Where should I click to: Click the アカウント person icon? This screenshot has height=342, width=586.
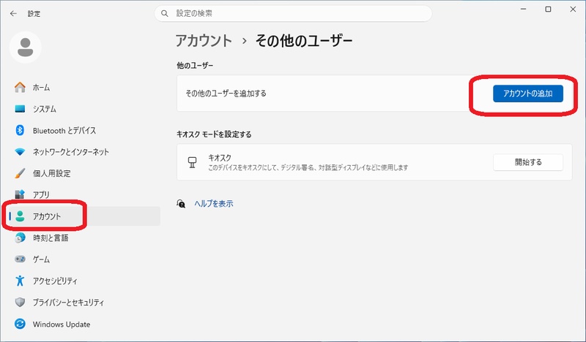[x=21, y=216]
